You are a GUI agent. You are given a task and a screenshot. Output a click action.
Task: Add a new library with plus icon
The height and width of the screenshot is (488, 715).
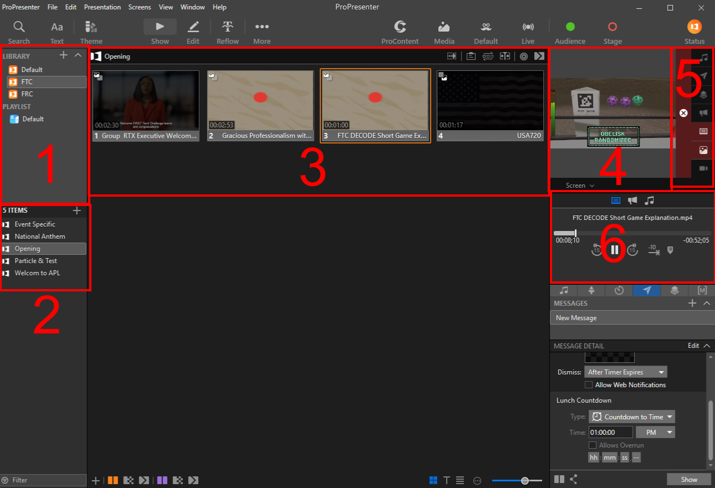pos(64,55)
